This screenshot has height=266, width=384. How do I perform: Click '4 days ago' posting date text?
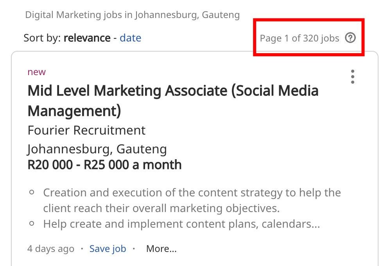50,248
